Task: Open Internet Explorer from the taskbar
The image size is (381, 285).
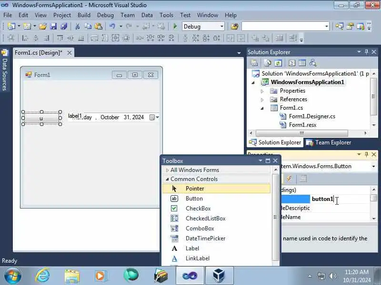Action: coord(42,275)
